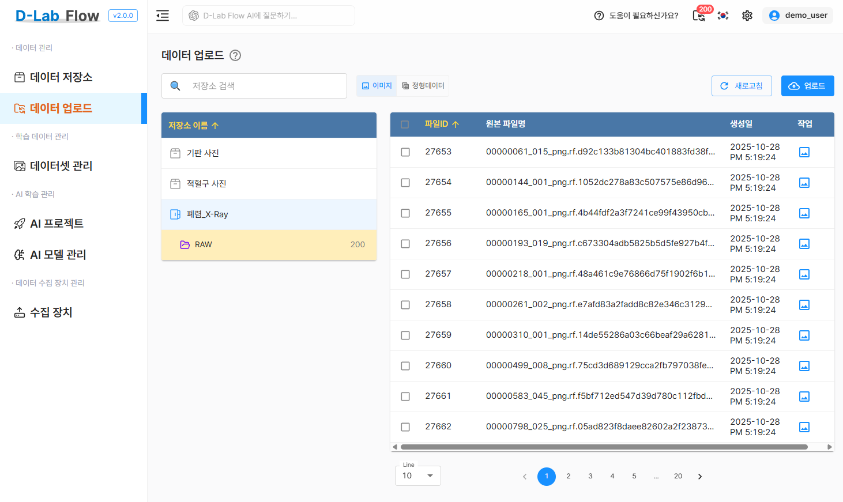The height and width of the screenshot is (502, 843).
Task: Click the Korean flag language icon
Action: (x=723, y=16)
